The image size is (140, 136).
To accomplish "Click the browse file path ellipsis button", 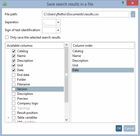I will coord(133,14).
